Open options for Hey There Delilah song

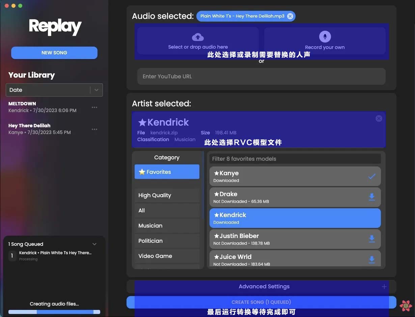point(94,129)
